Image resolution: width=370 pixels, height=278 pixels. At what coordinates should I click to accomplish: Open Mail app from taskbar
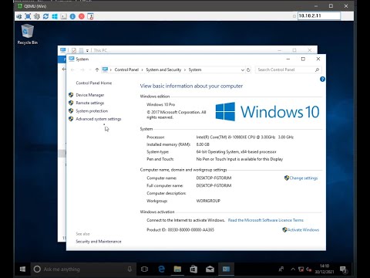(210, 270)
